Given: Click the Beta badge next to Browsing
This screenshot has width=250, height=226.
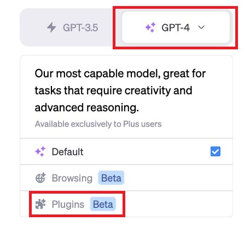Looking at the screenshot, I should pyautogui.click(x=111, y=178).
